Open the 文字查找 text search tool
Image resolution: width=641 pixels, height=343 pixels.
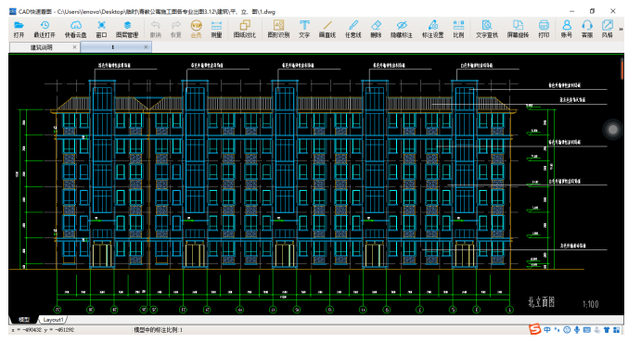(486, 29)
